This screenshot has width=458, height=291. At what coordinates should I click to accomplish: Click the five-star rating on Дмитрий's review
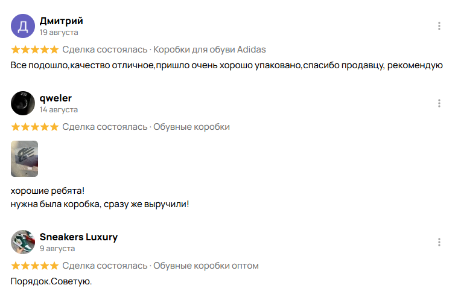tap(35, 50)
